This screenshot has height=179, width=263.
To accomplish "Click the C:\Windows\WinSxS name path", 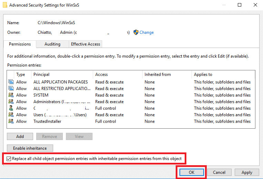I will (x=56, y=23).
